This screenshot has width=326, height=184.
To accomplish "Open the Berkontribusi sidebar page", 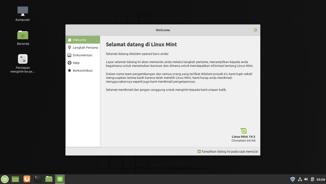I will [x=83, y=70].
